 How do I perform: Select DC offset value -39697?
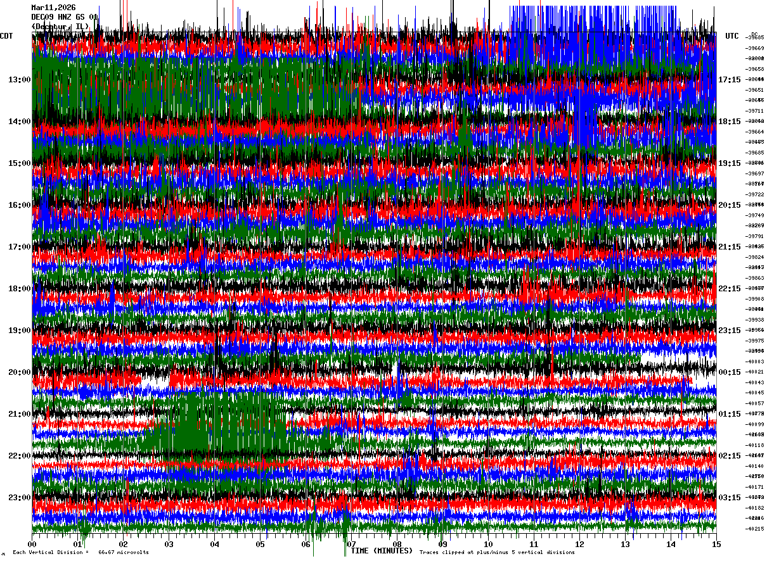point(755,173)
